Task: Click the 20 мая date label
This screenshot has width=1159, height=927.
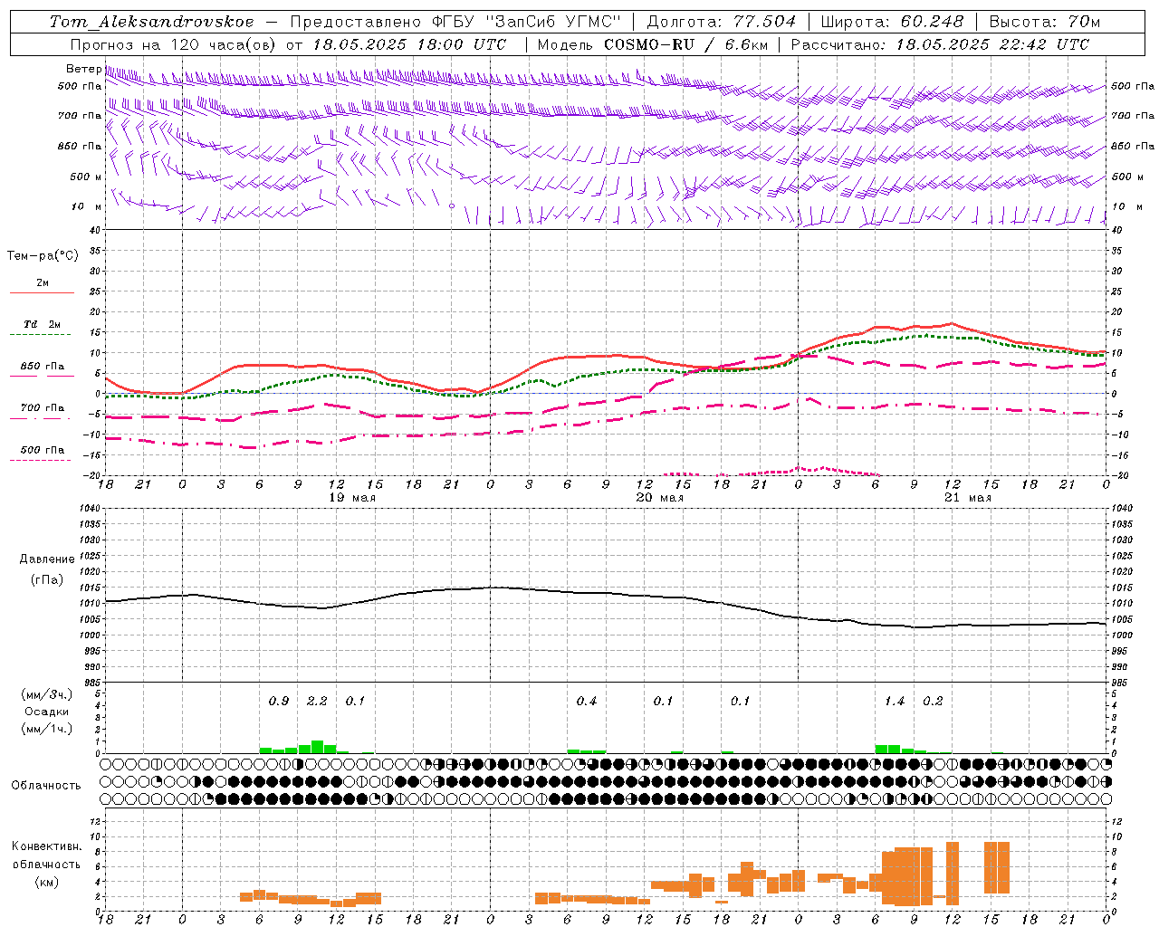Action: coord(660,497)
